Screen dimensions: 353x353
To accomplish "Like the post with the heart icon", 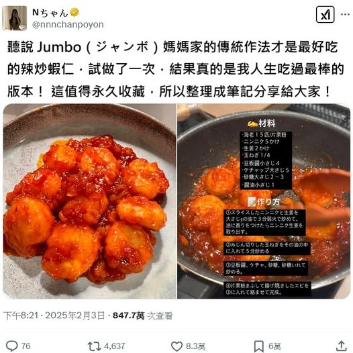I will [x=176, y=346].
